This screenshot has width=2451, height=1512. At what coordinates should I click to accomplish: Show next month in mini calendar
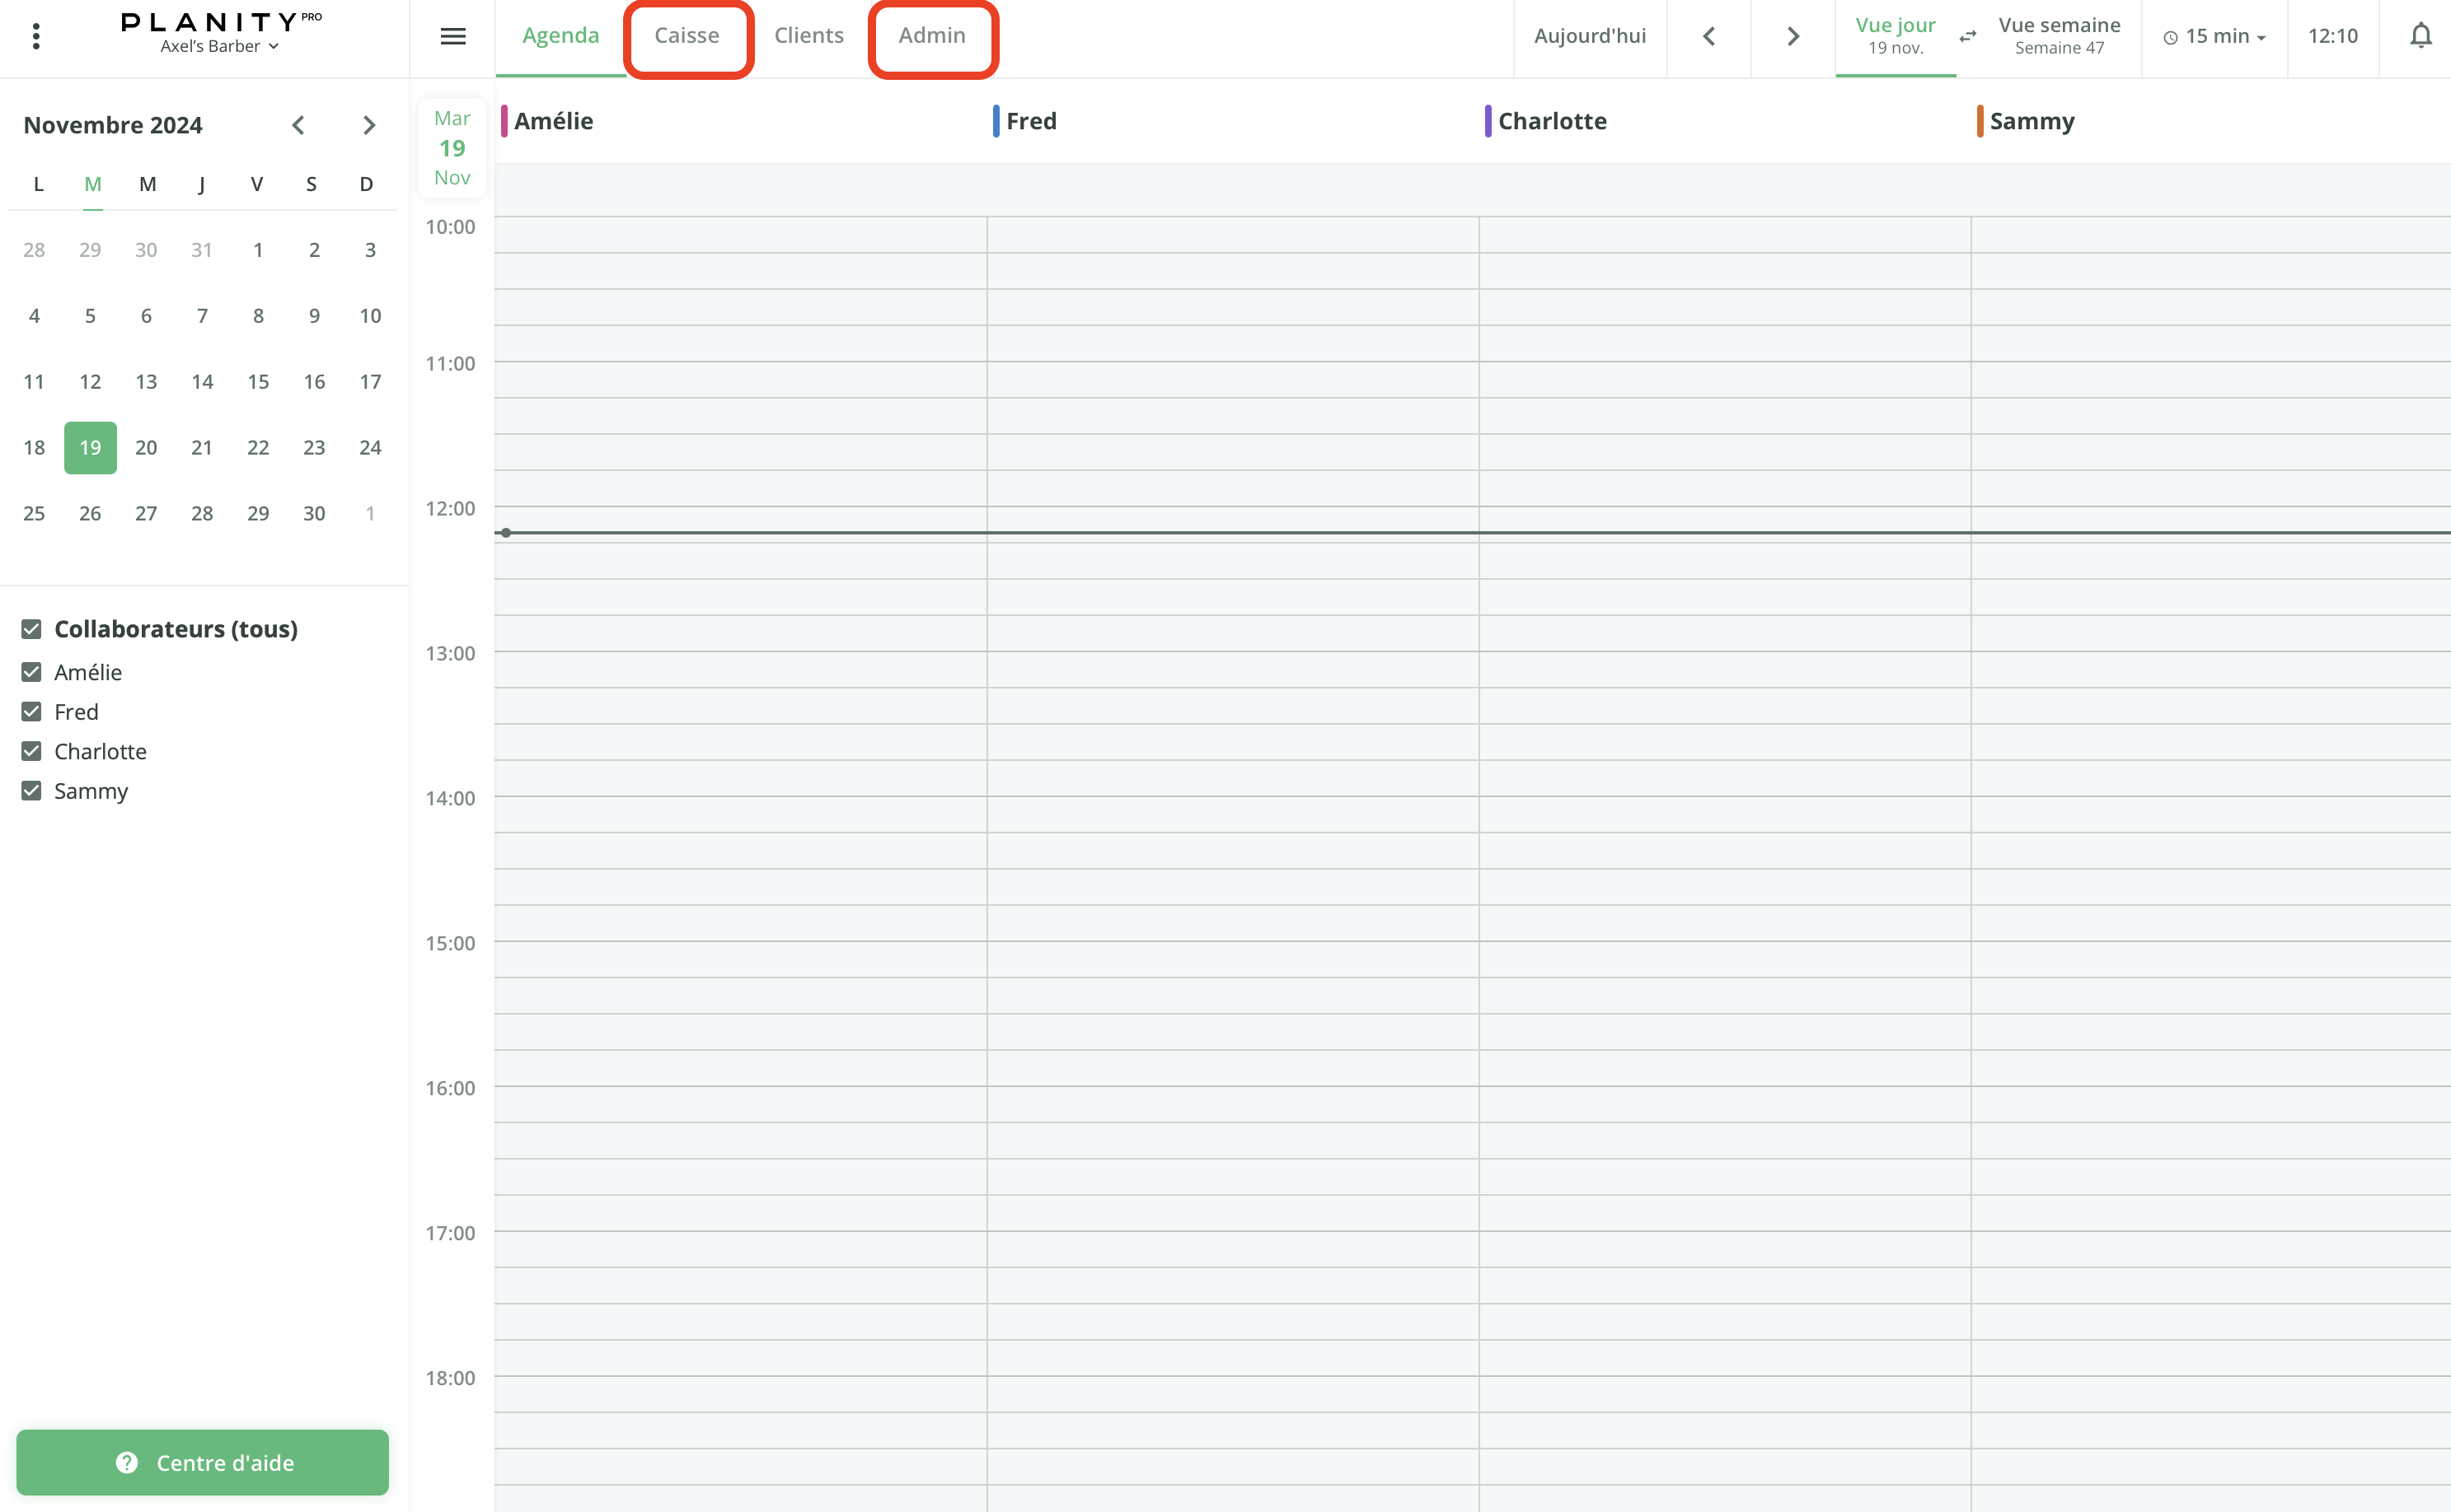click(368, 125)
